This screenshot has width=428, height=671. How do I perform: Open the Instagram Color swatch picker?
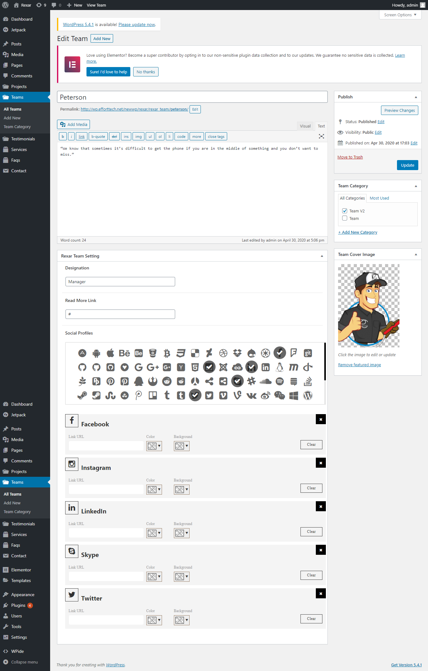point(154,489)
